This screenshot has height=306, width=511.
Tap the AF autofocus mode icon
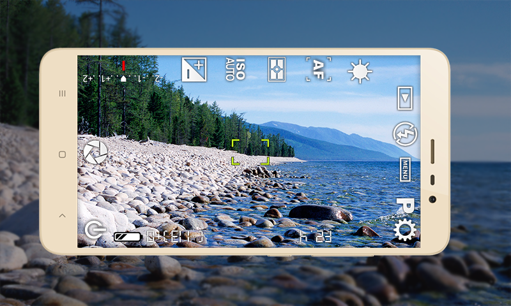(318, 69)
